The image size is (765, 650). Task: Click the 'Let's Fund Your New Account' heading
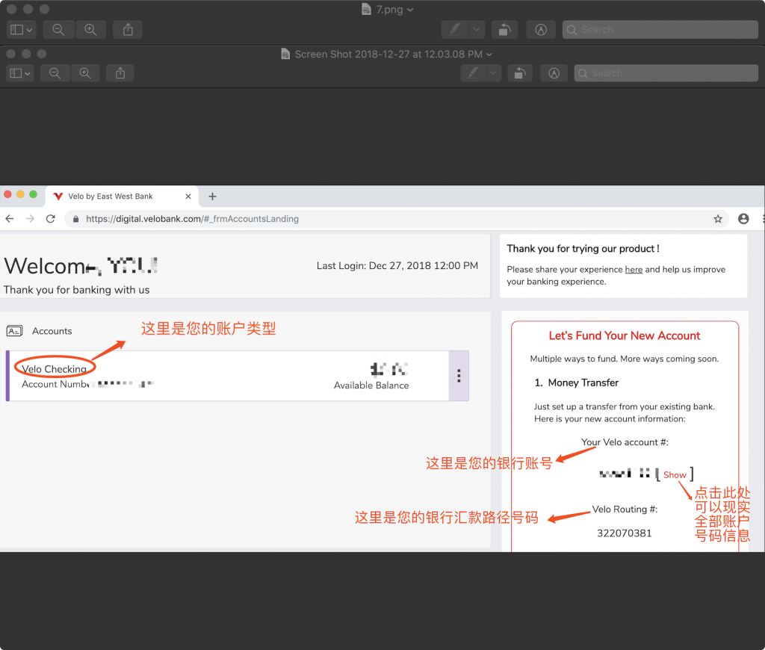coord(625,335)
